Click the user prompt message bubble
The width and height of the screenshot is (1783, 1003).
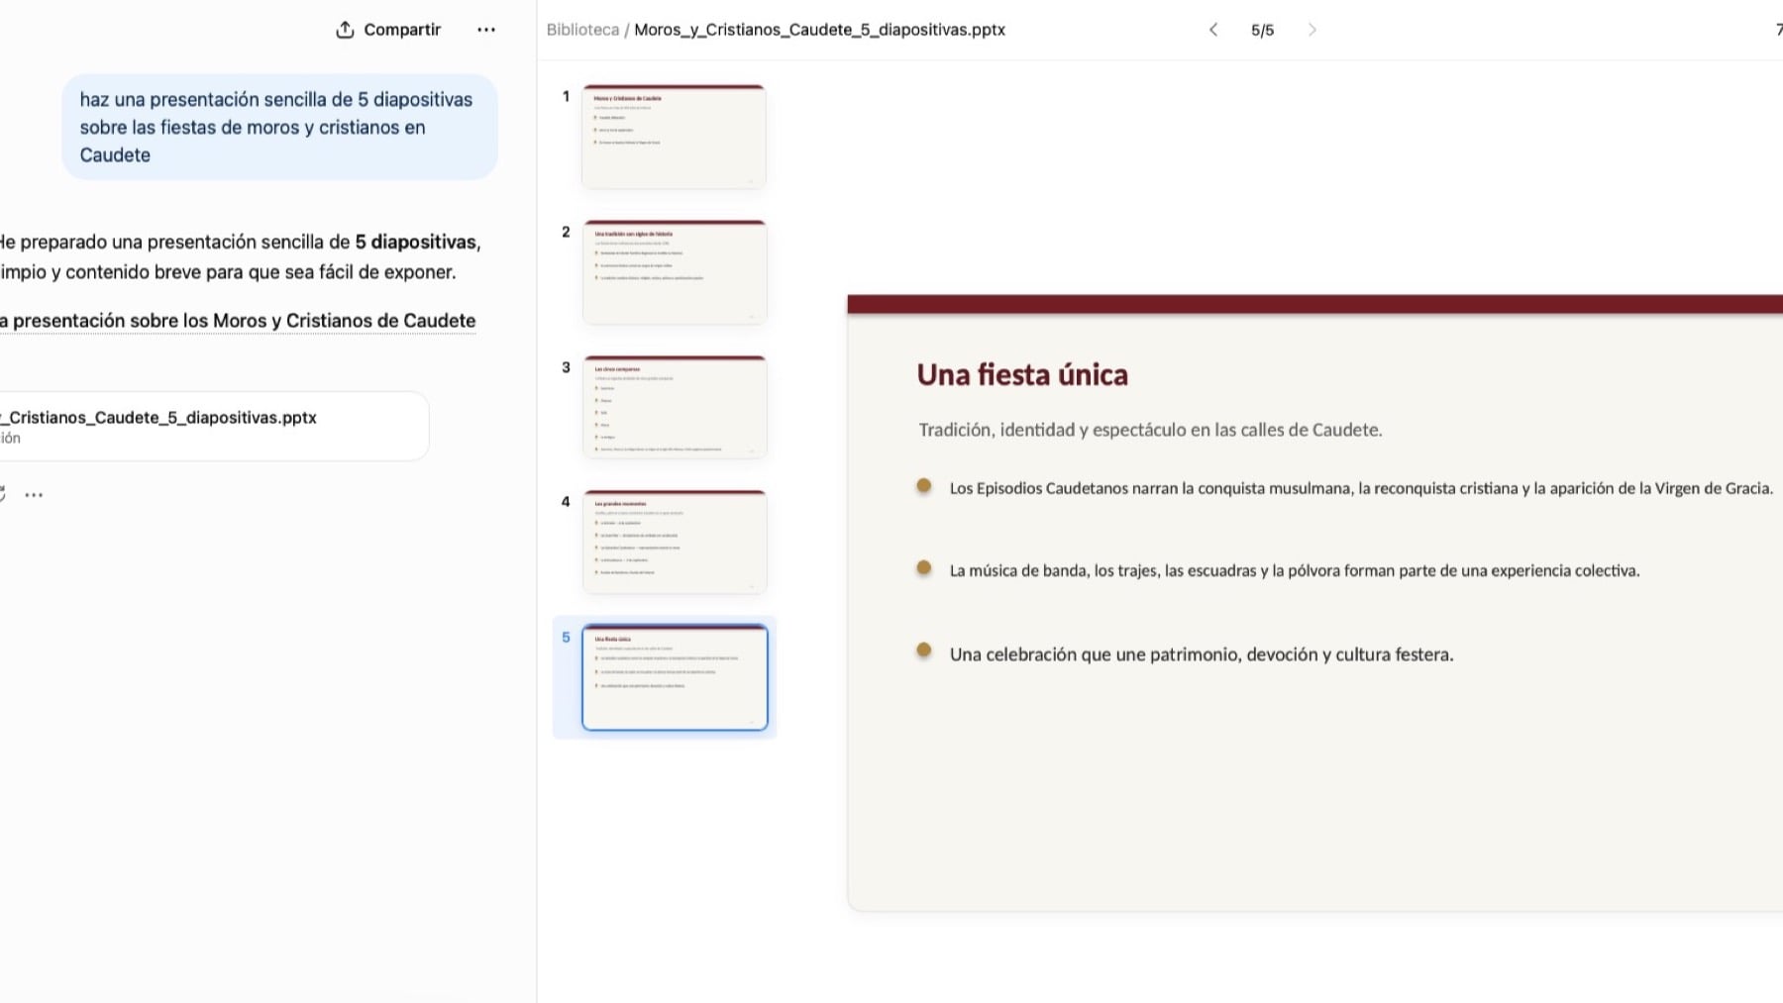(279, 127)
